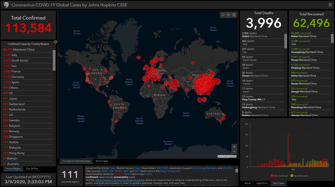Viewport: 335px width, 187px height.
Task: Select Sweden with 248 confirmed cases
Action: pyautogui.click(x=27, y=120)
